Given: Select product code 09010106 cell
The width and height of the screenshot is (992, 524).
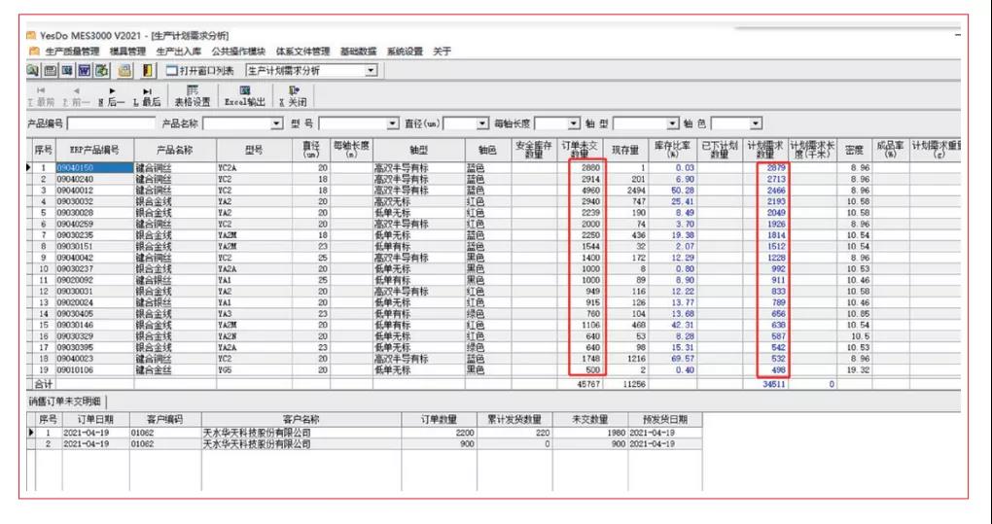Looking at the screenshot, I should [x=95, y=369].
